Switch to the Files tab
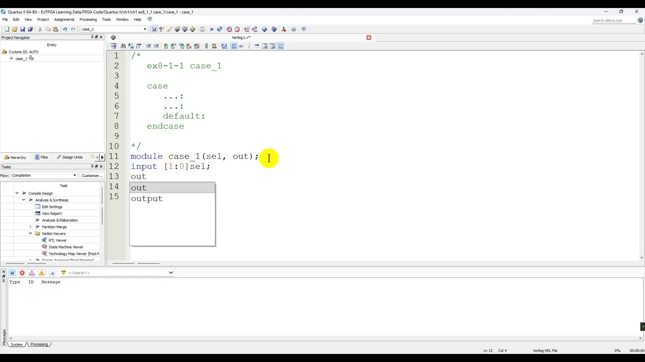Viewport: 645px width, 362px height. point(41,157)
